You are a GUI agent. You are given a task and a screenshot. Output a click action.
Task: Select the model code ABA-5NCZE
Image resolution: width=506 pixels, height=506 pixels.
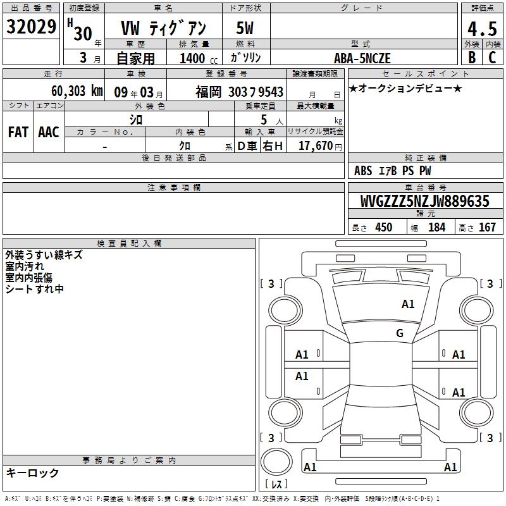362,58
